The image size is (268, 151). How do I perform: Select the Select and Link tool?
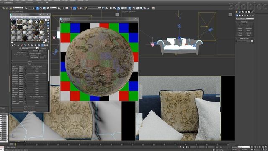coord(3,8)
